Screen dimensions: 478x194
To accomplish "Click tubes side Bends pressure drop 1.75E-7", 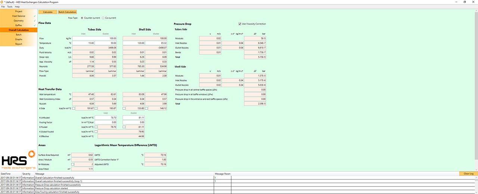I will 255,52.
